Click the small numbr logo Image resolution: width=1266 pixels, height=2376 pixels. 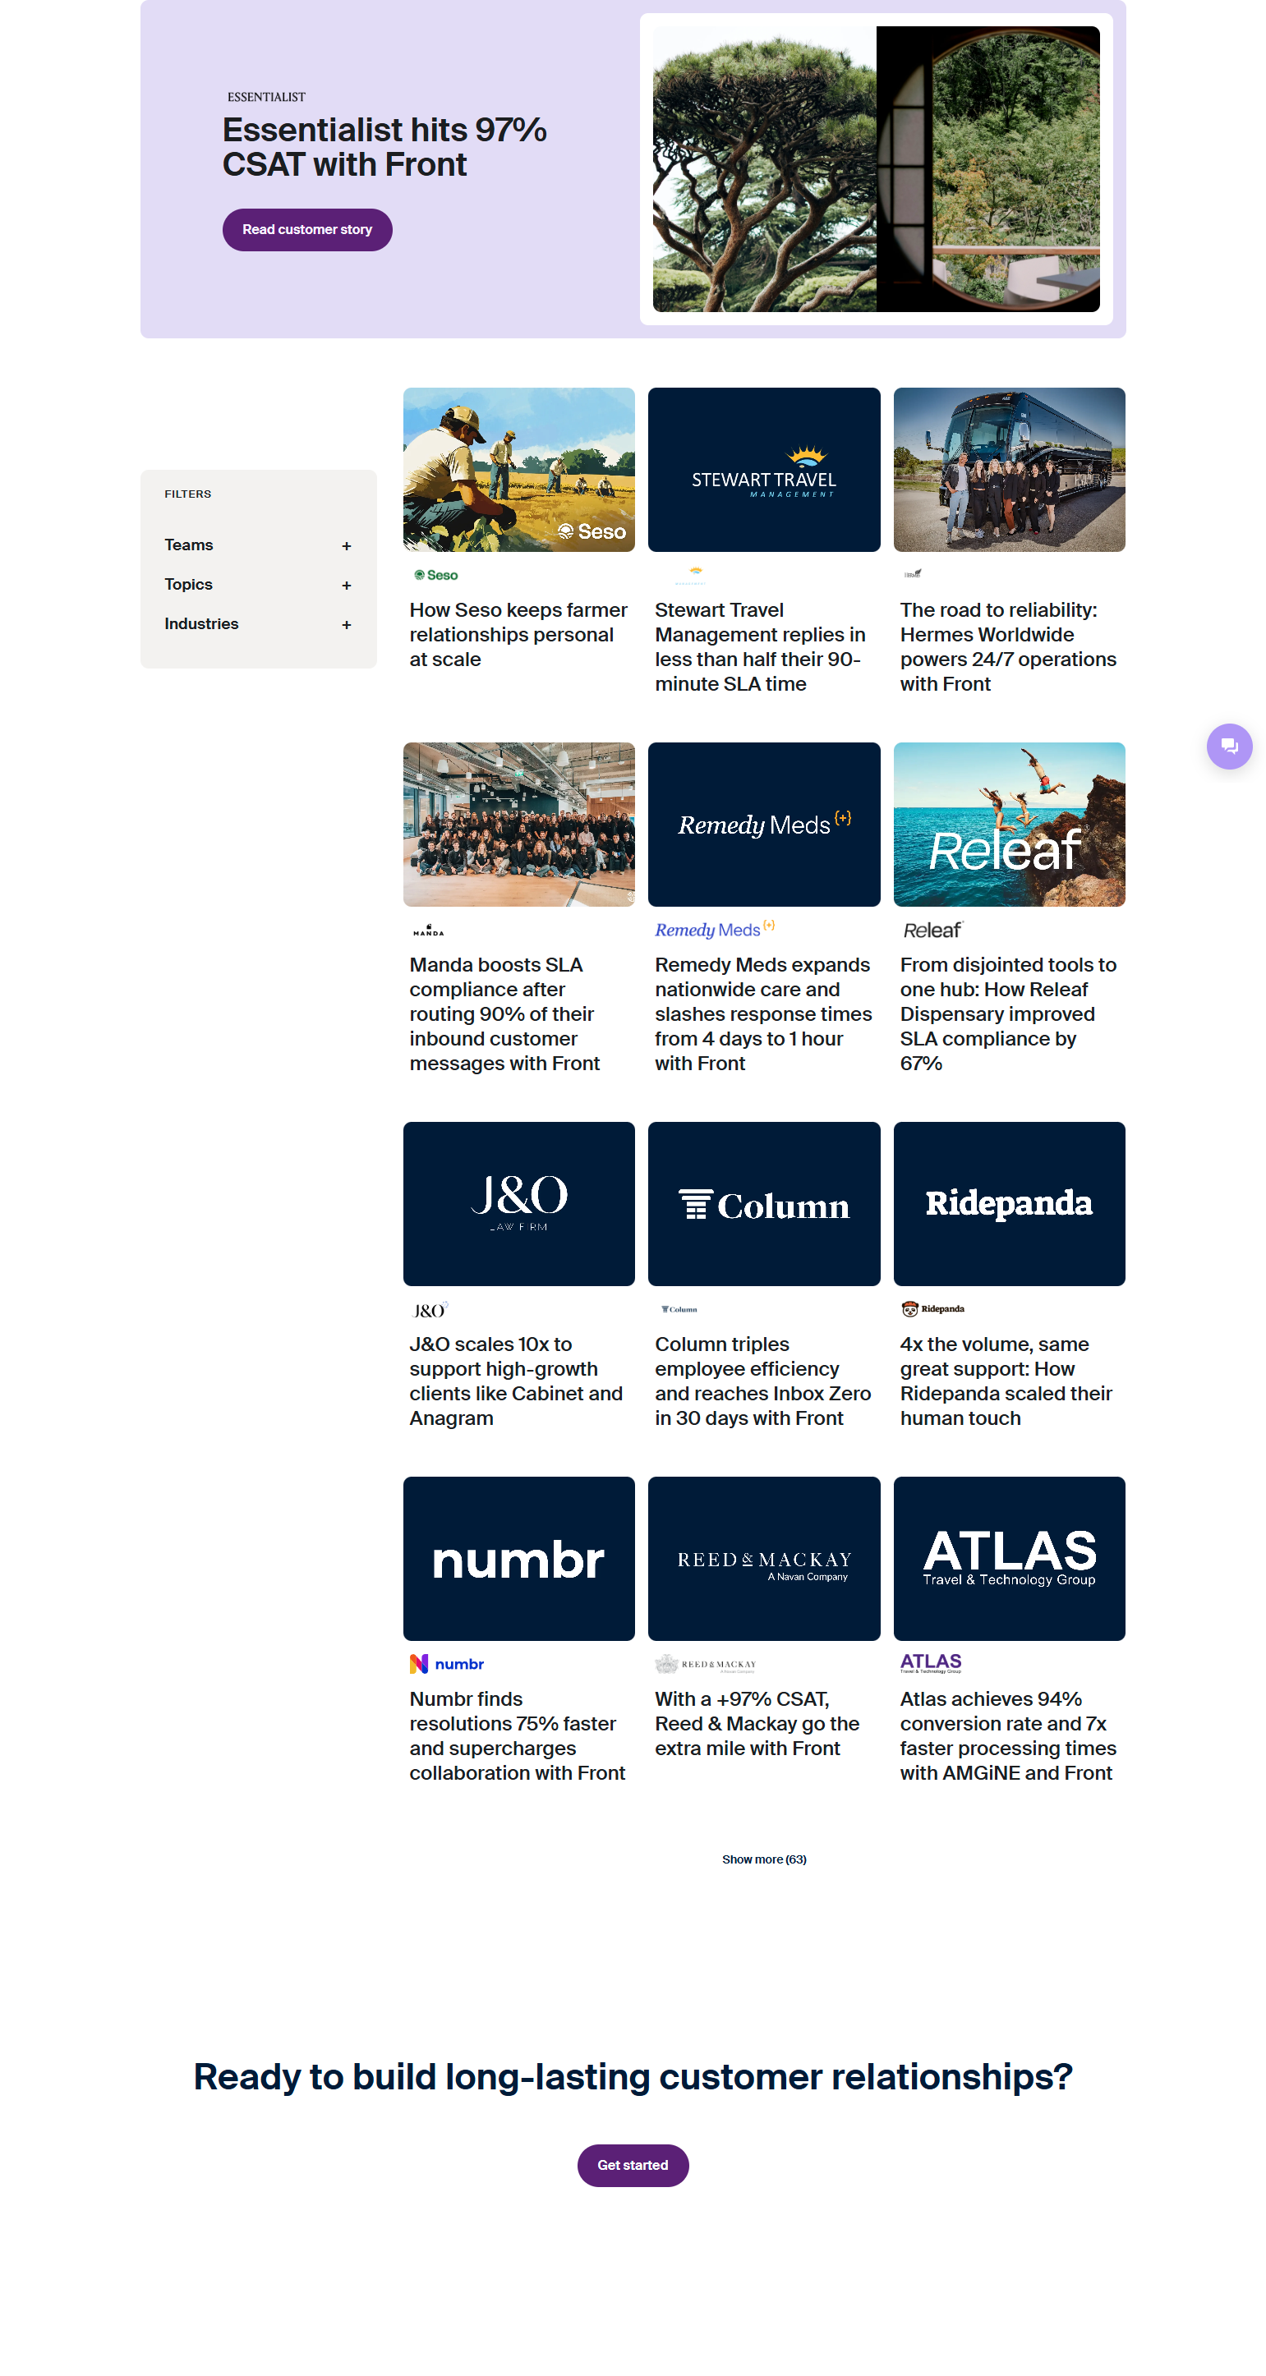[447, 1663]
